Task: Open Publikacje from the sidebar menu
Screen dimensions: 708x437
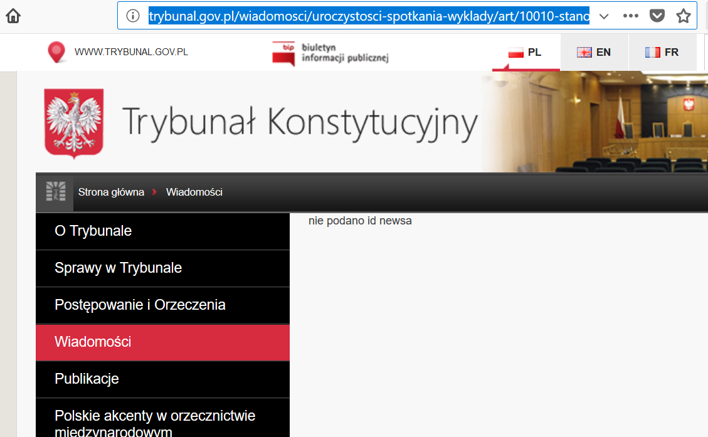Action: (87, 379)
